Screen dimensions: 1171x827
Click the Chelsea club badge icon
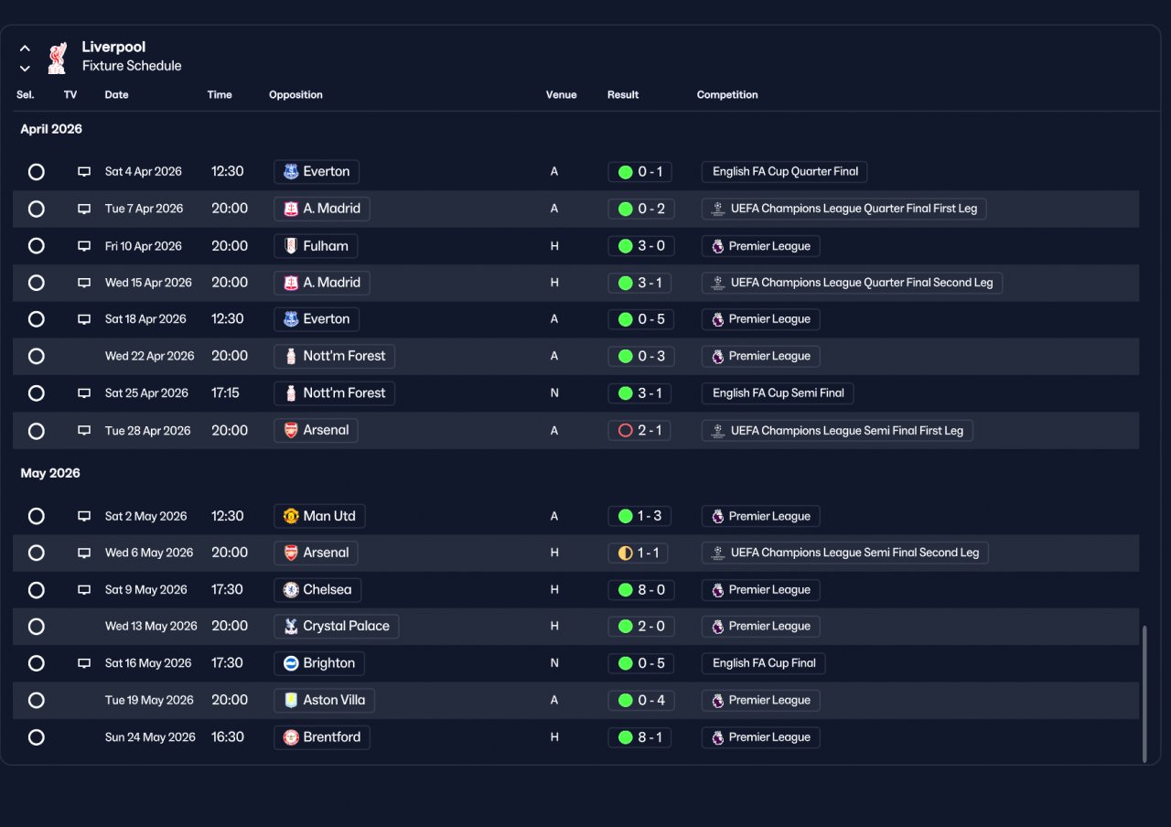coord(291,590)
